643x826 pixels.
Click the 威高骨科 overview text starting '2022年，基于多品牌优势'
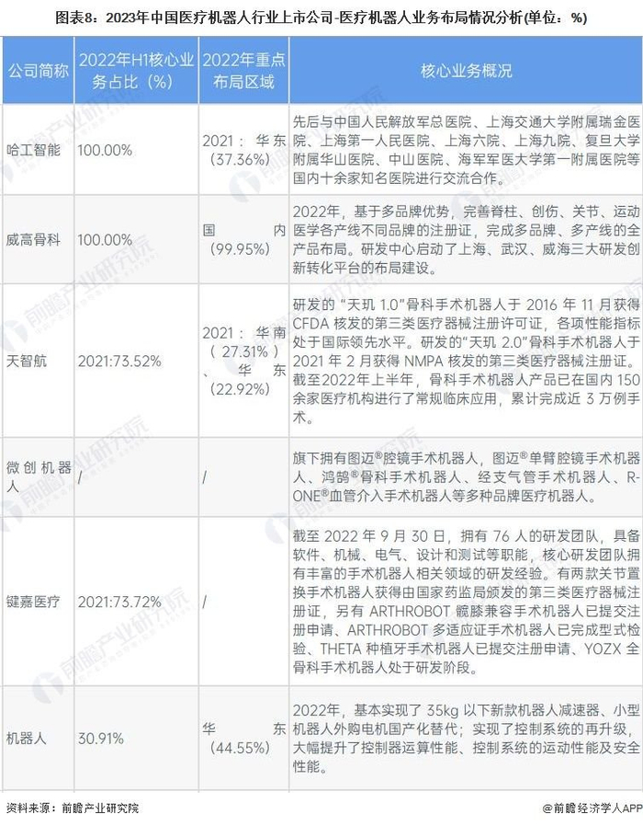click(467, 240)
